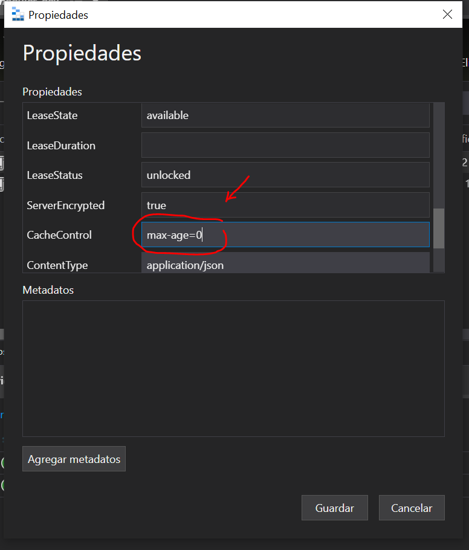Click inside the empty Metadatos area
469x550 pixels.
(233, 369)
